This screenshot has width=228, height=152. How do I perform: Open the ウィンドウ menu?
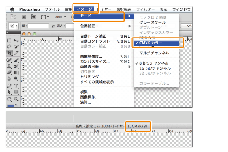[x=181, y=9]
